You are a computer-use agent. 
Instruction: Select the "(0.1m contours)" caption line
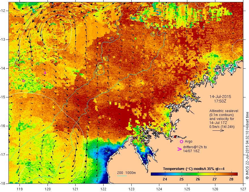click(222, 115)
